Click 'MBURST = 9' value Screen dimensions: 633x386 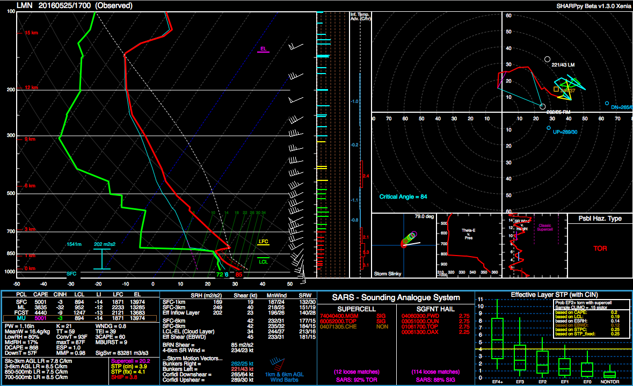coord(111,342)
